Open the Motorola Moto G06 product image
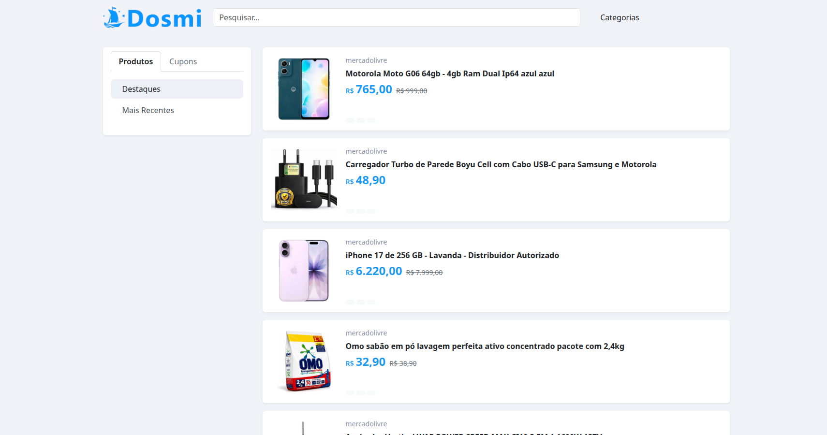 click(304, 89)
